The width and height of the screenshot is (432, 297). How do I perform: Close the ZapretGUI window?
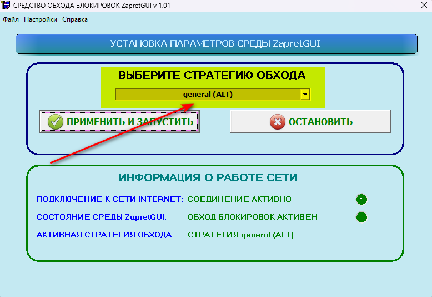tap(424, 5)
